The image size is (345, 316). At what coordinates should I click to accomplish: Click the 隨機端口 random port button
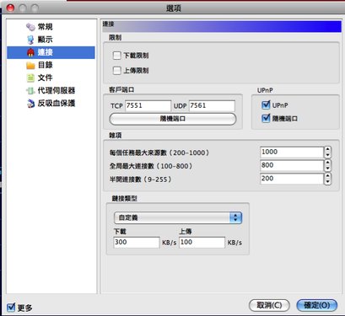coord(173,119)
